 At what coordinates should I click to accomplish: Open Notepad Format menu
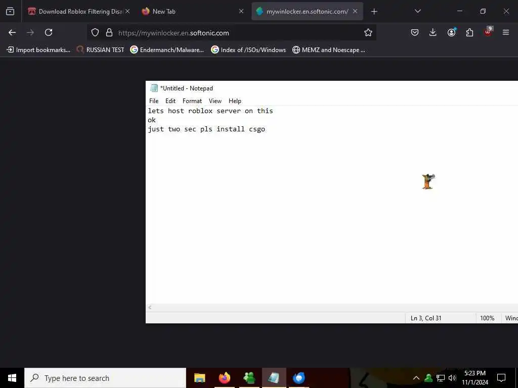click(192, 101)
